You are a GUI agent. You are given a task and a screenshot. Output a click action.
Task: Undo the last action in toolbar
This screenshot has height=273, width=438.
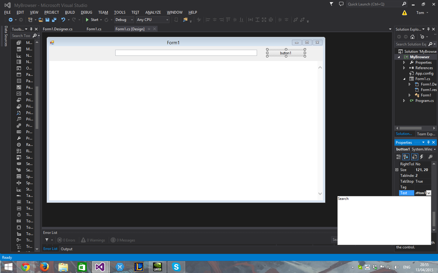coord(63,20)
